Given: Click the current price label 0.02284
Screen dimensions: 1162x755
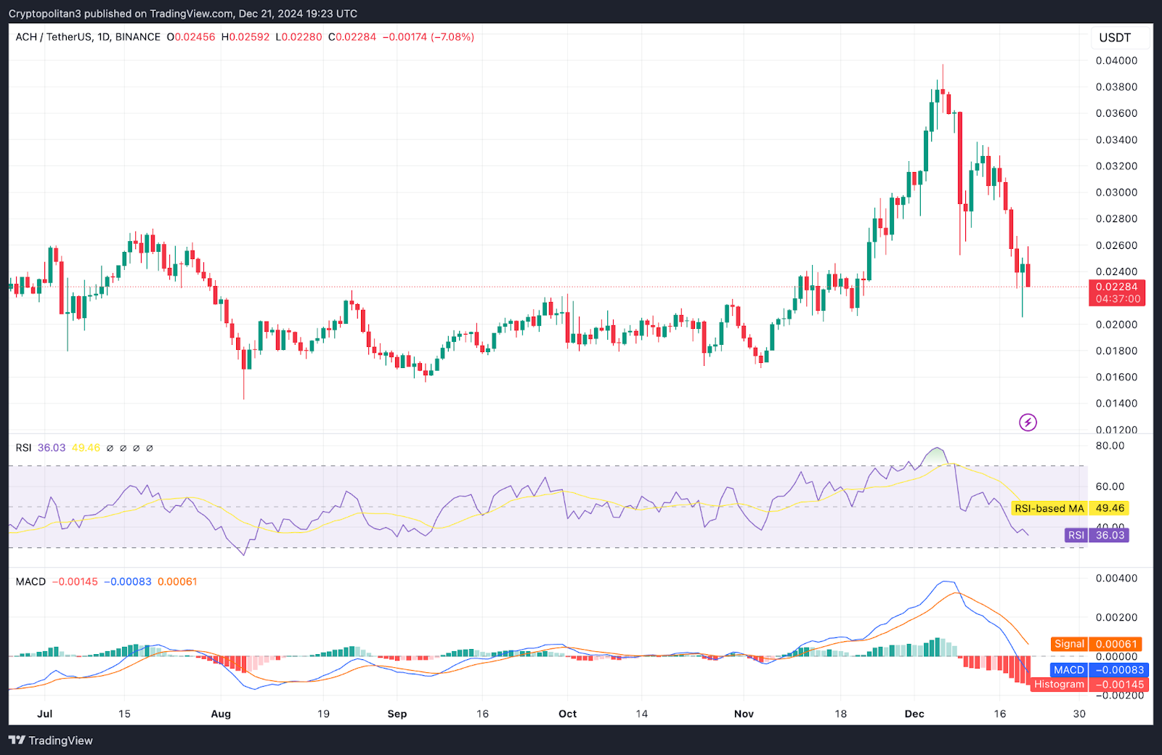Looking at the screenshot, I should point(1117,287).
